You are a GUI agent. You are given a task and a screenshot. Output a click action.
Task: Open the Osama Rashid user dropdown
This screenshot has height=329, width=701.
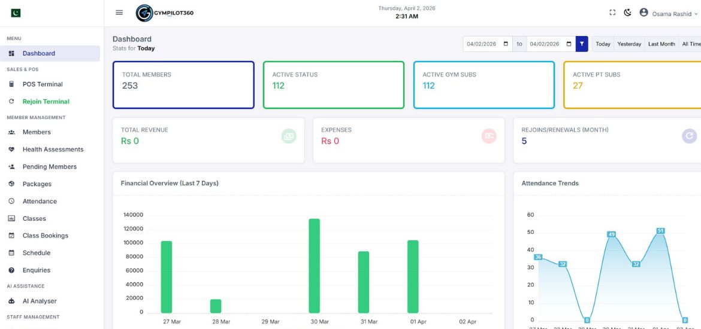tap(668, 13)
